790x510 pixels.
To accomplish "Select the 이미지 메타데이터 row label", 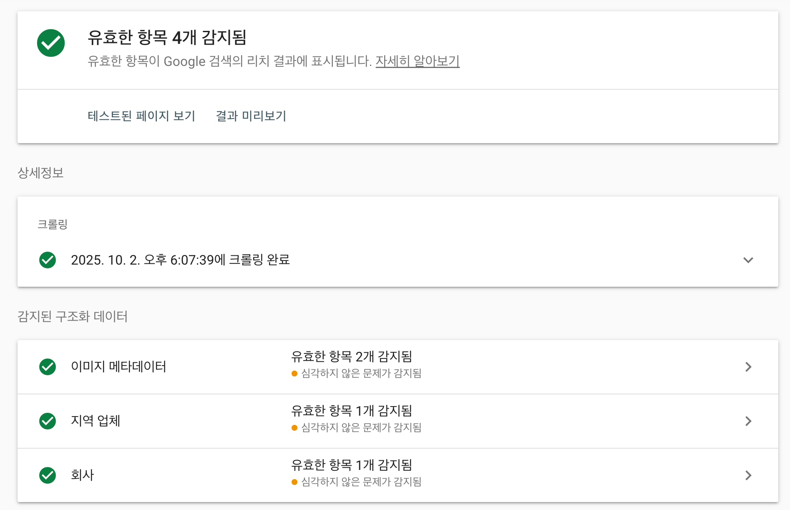I will pyautogui.click(x=118, y=367).
